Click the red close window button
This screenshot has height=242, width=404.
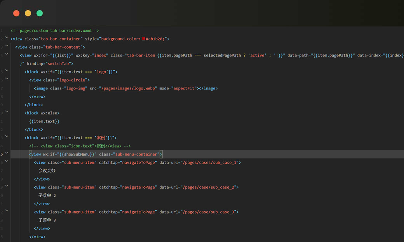(16, 13)
